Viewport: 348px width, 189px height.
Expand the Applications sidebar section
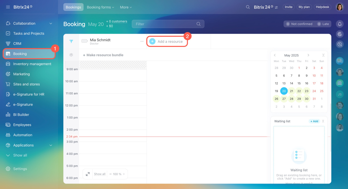(51, 145)
